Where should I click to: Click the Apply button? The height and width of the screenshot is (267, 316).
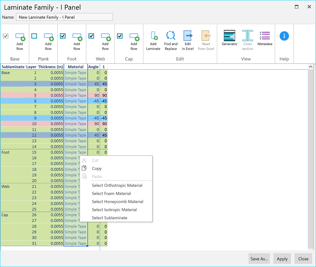(282, 259)
